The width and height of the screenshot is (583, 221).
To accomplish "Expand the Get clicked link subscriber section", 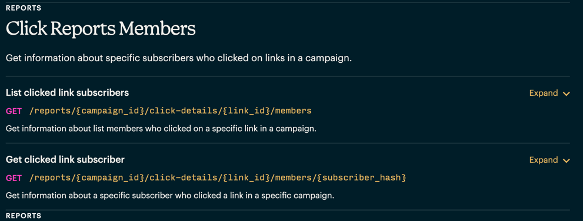I will (549, 160).
